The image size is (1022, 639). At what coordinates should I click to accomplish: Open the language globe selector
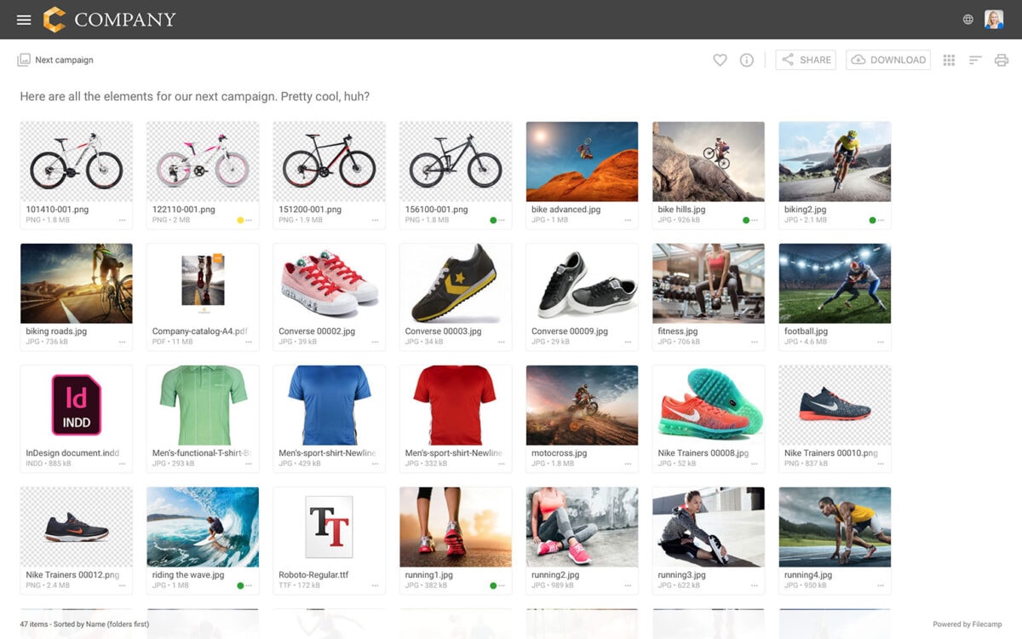(968, 20)
